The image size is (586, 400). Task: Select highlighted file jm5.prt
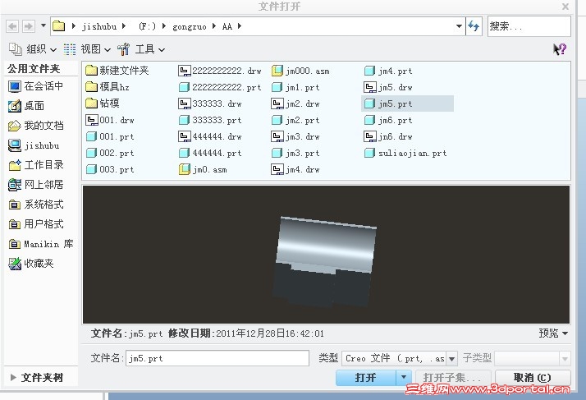(x=407, y=103)
